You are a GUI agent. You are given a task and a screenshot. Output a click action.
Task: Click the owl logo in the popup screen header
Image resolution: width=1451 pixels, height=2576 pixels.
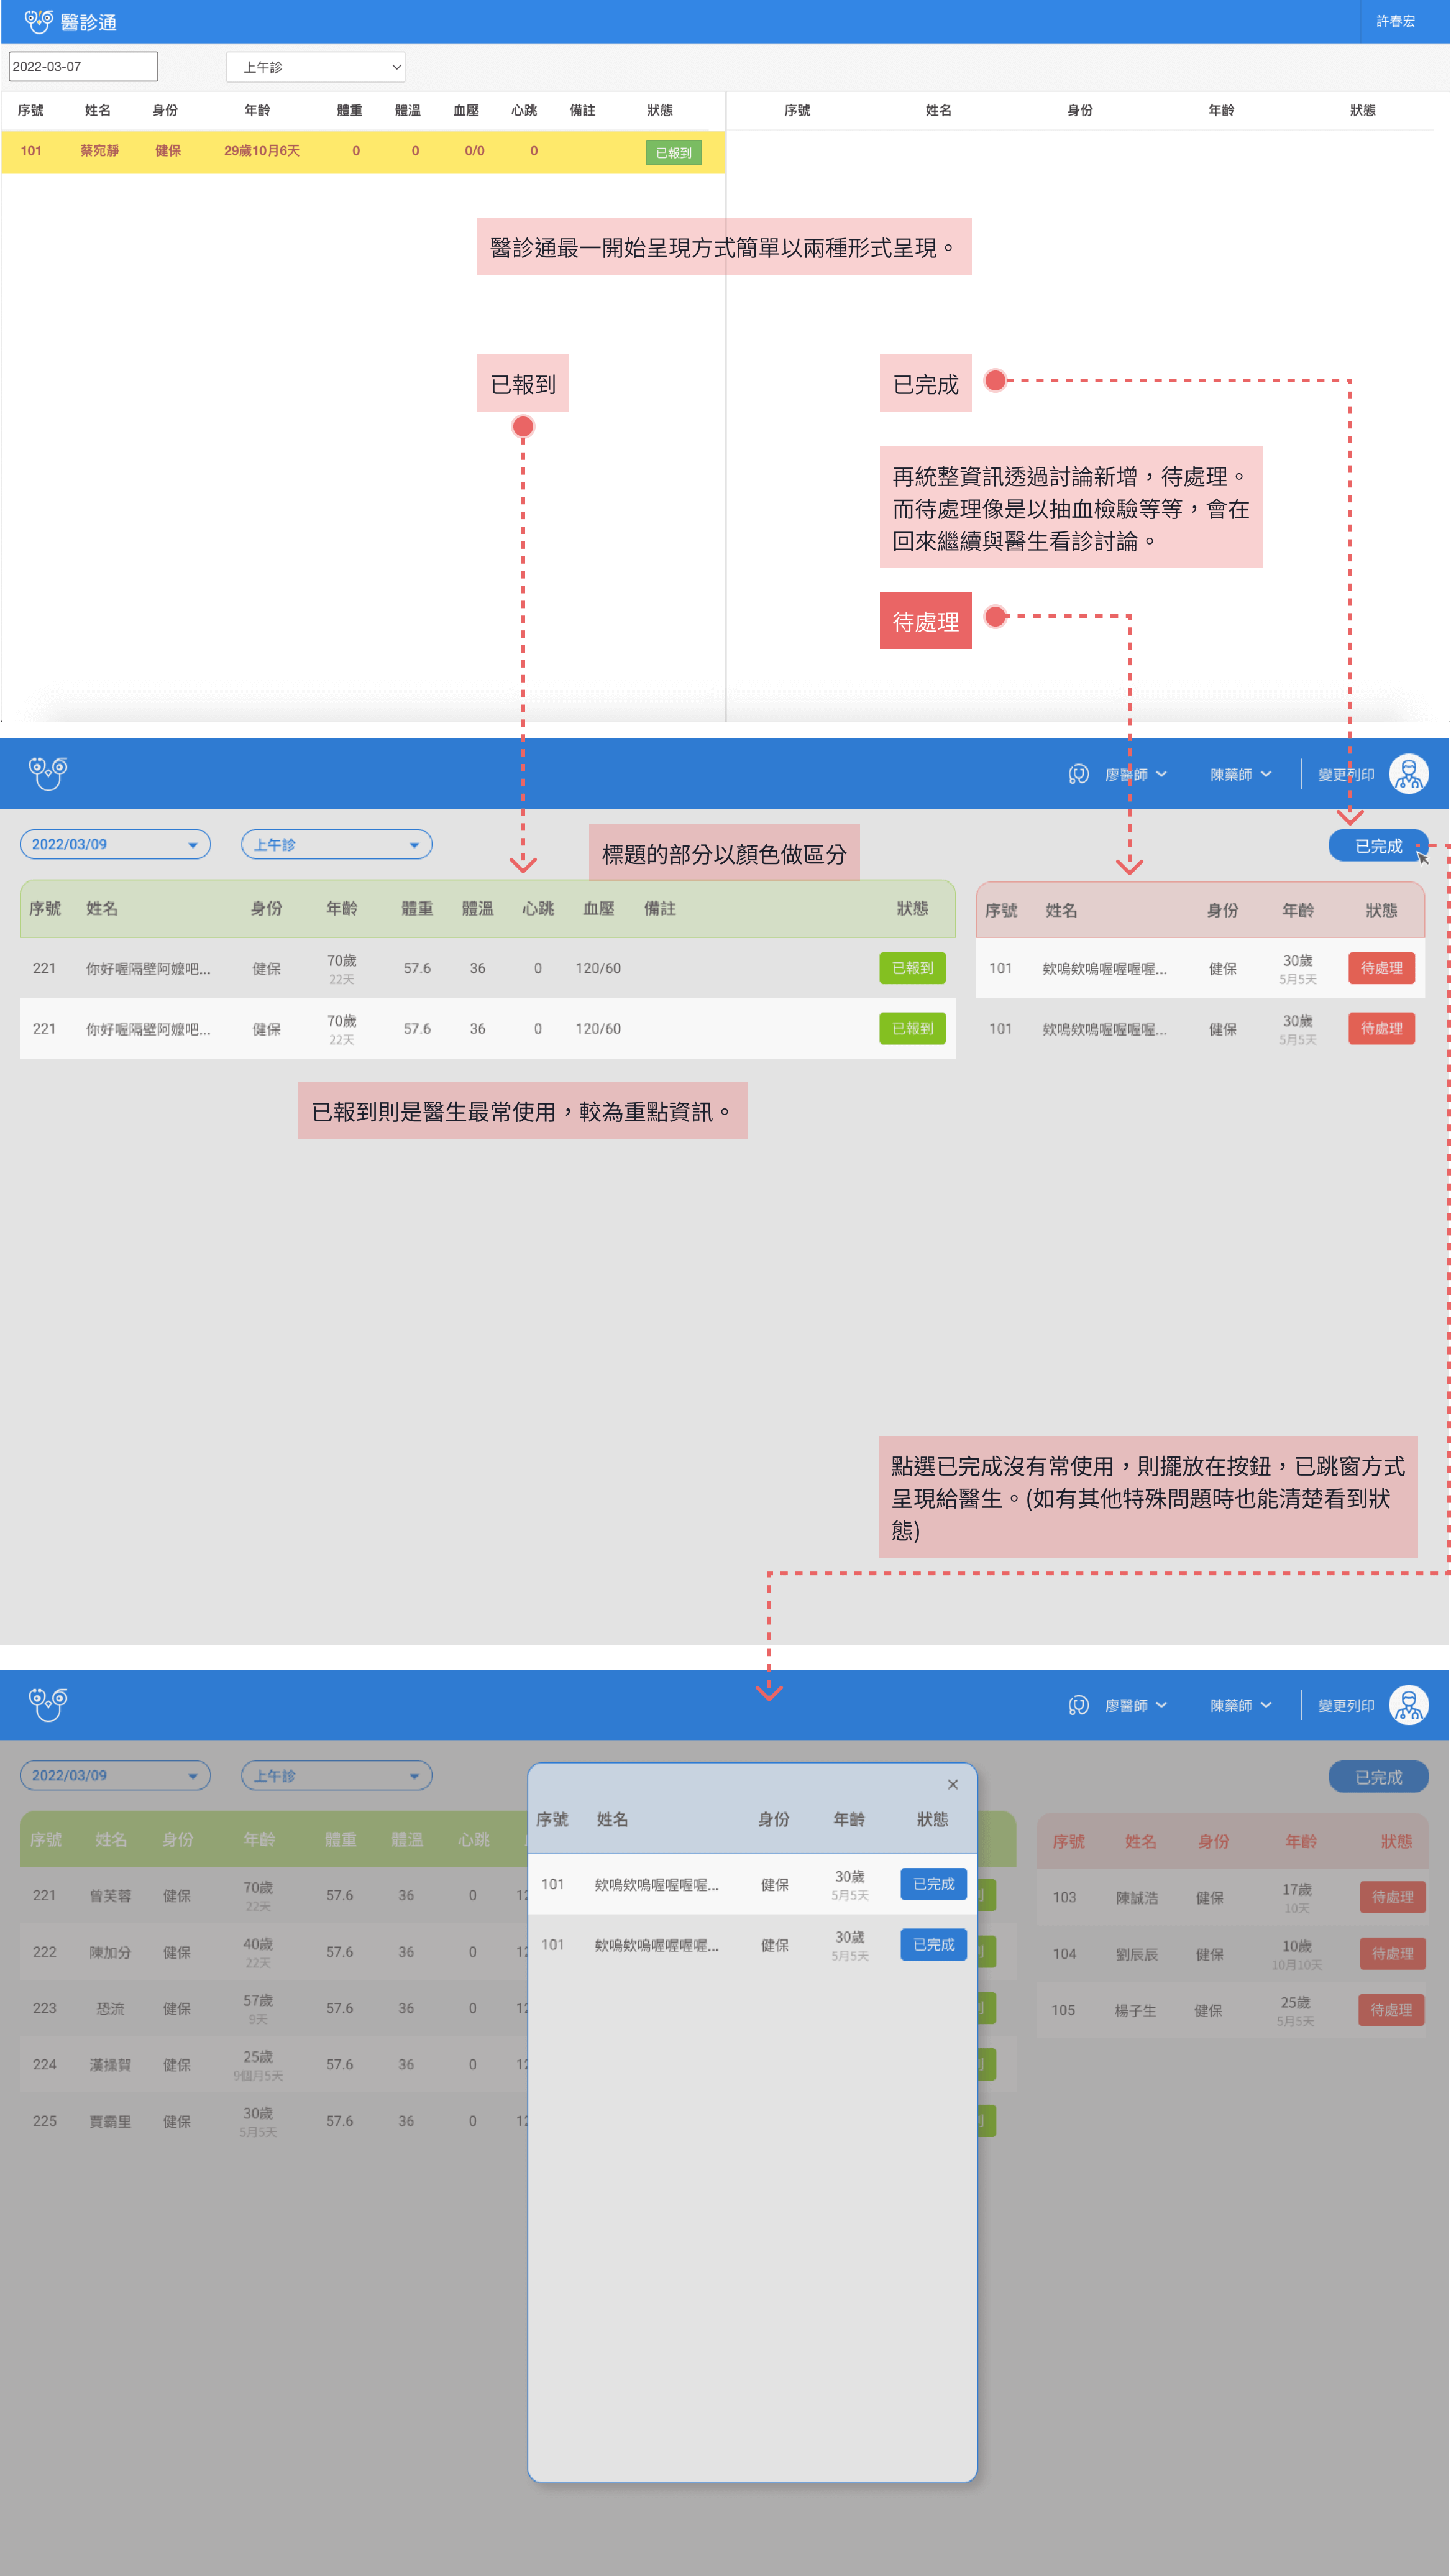coord(48,1704)
